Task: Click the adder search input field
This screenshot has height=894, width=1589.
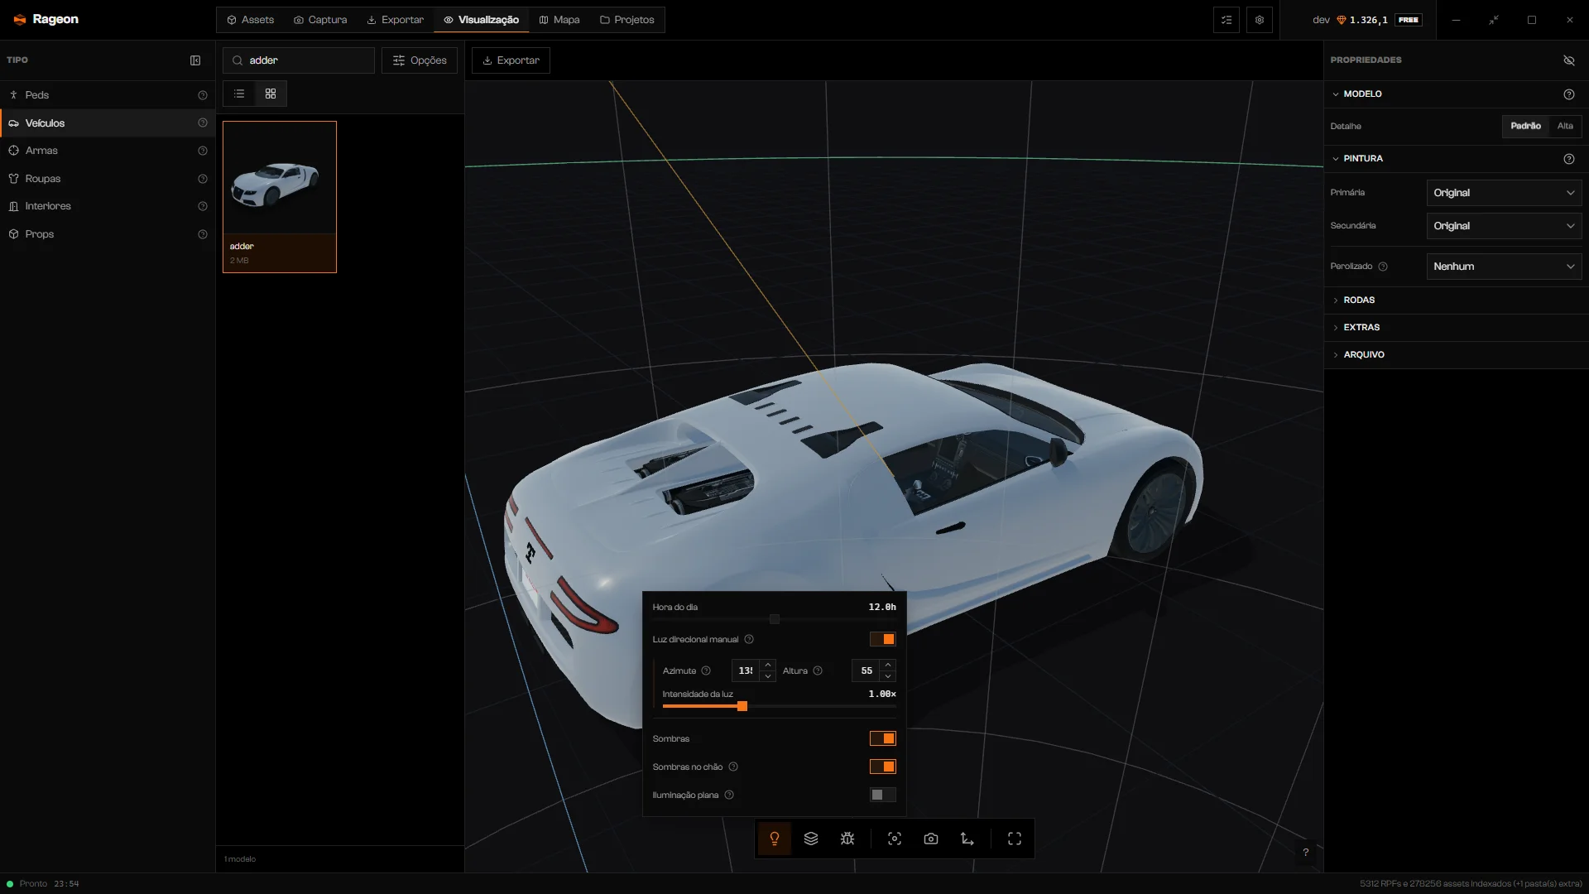Action: [x=299, y=60]
